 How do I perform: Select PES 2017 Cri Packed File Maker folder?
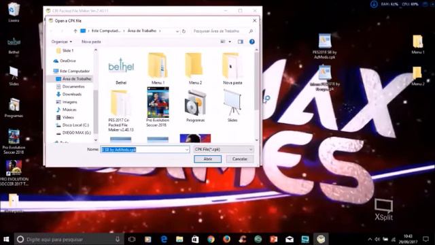tap(121, 110)
